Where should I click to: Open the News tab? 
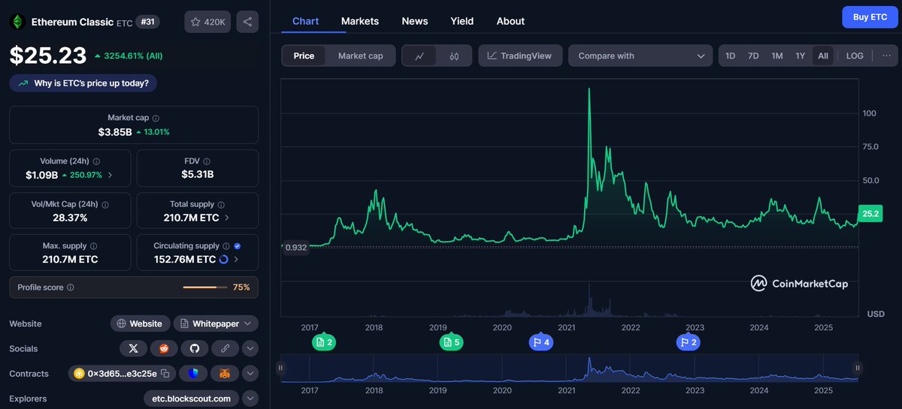415,21
